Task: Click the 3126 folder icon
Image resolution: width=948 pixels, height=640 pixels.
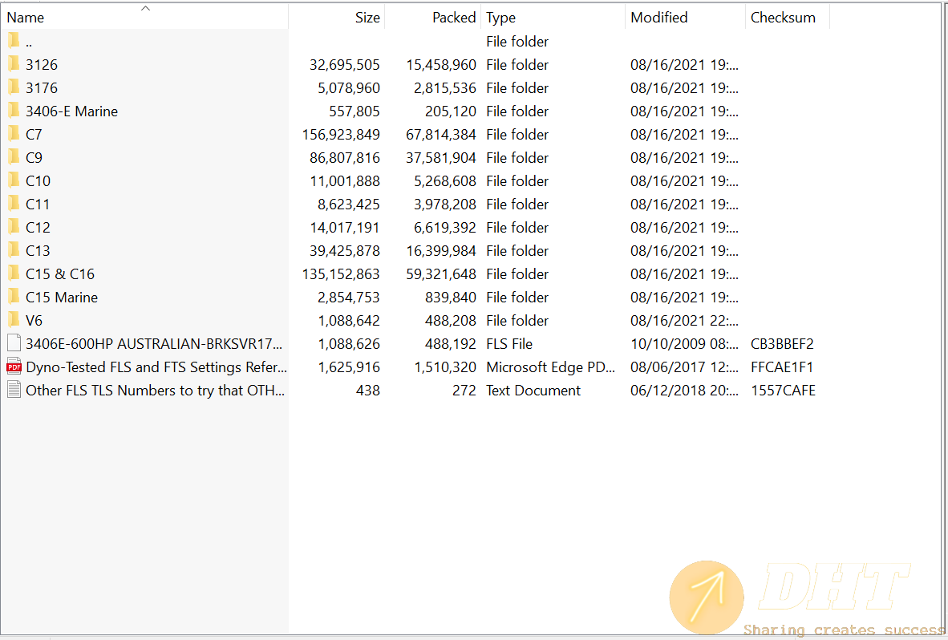Action: pyautogui.click(x=13, y=64)
